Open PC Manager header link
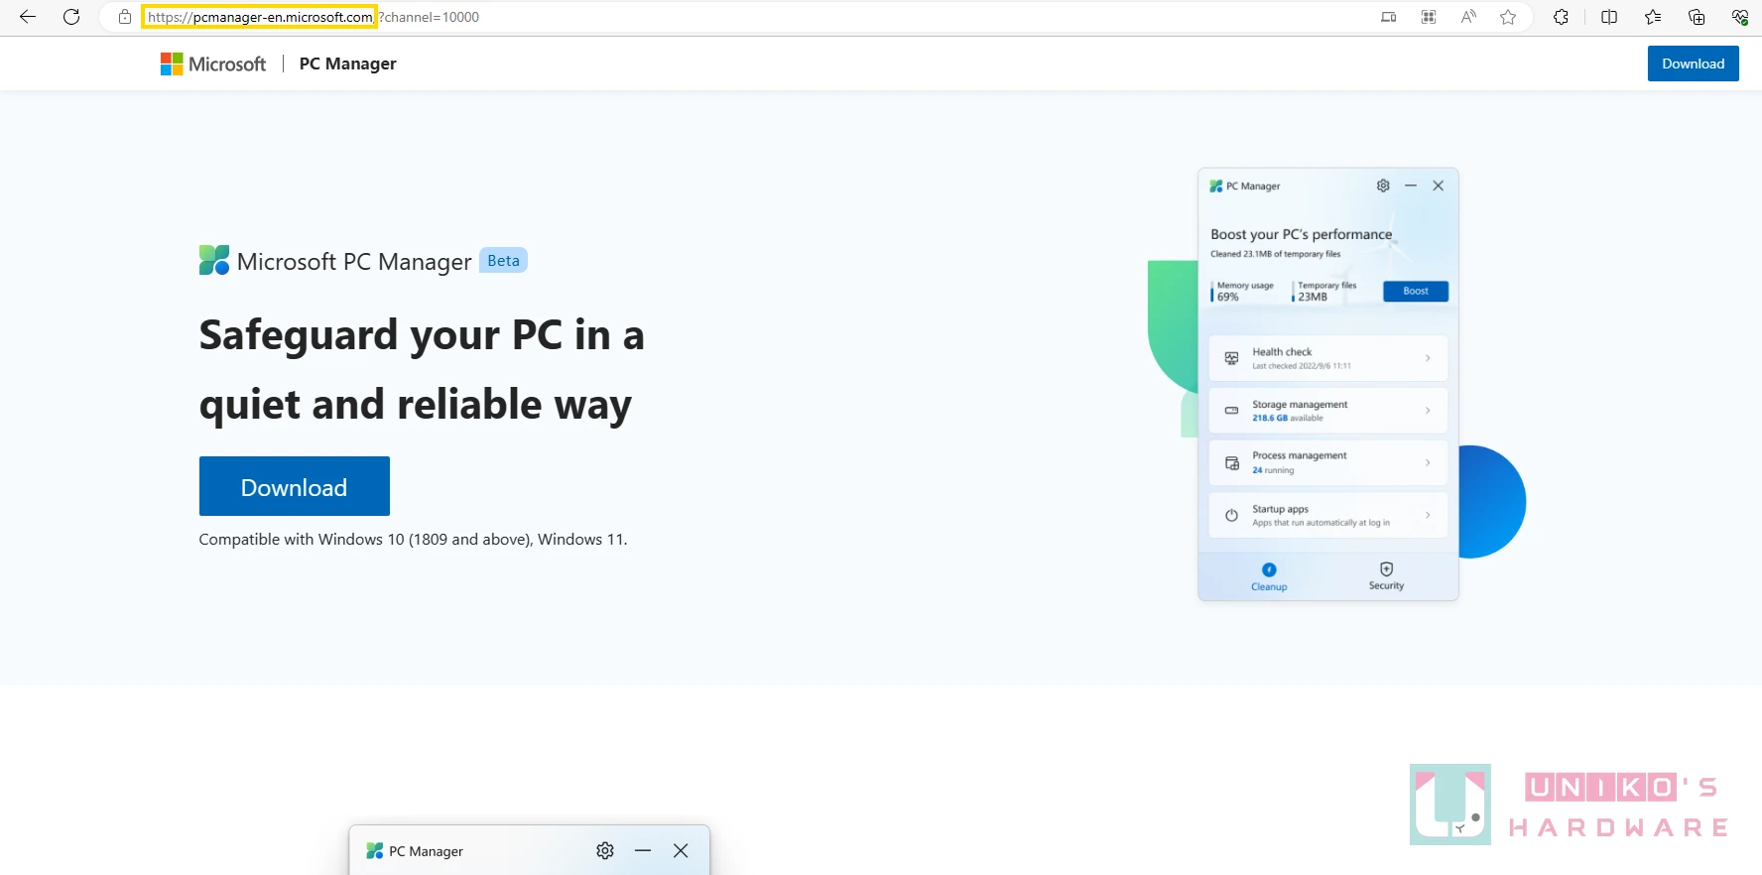Screen dimensions: 1762x875 click(x=347, y=63)
